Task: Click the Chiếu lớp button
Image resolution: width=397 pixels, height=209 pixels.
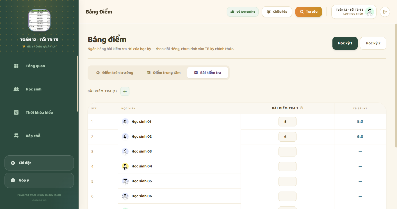Action: pyautogui.click(x=277, y=12)
